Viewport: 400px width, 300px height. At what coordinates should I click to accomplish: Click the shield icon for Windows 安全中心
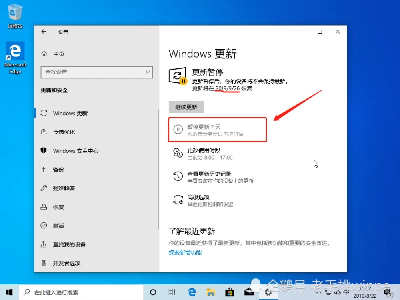44,150
